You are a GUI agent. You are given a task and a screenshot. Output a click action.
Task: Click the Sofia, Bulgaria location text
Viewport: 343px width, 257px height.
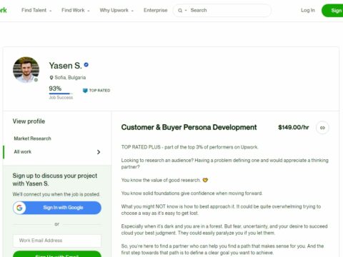pos(70,77)
